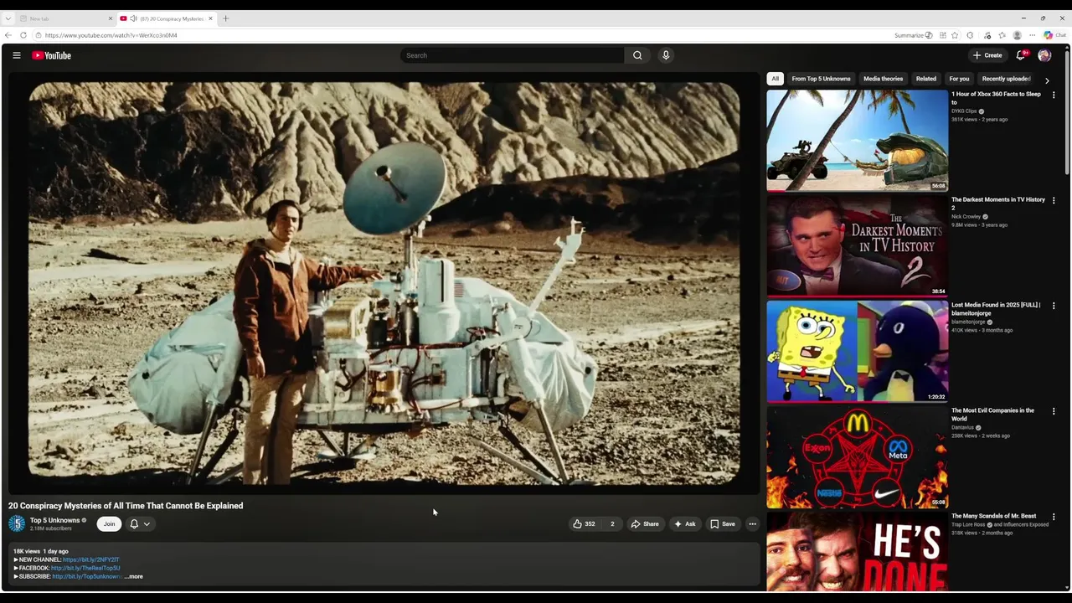Share this video
Image resolution: width=1072 pixels, height=603 pixels.
(x=645, y=524)
